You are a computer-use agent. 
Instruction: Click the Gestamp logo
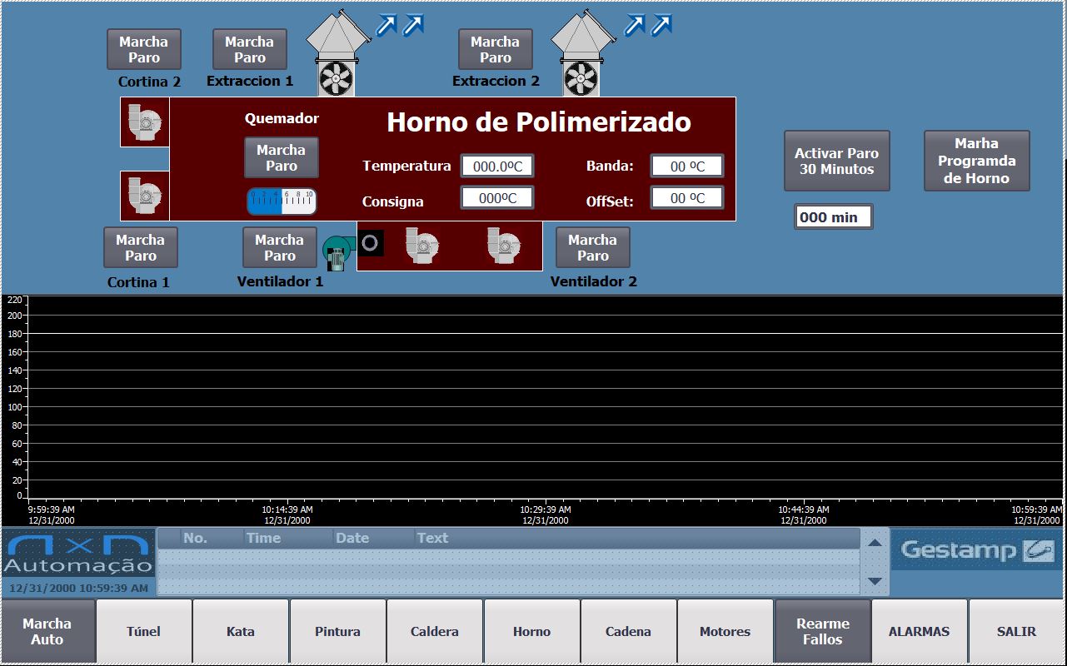click(x=977, y=550)
